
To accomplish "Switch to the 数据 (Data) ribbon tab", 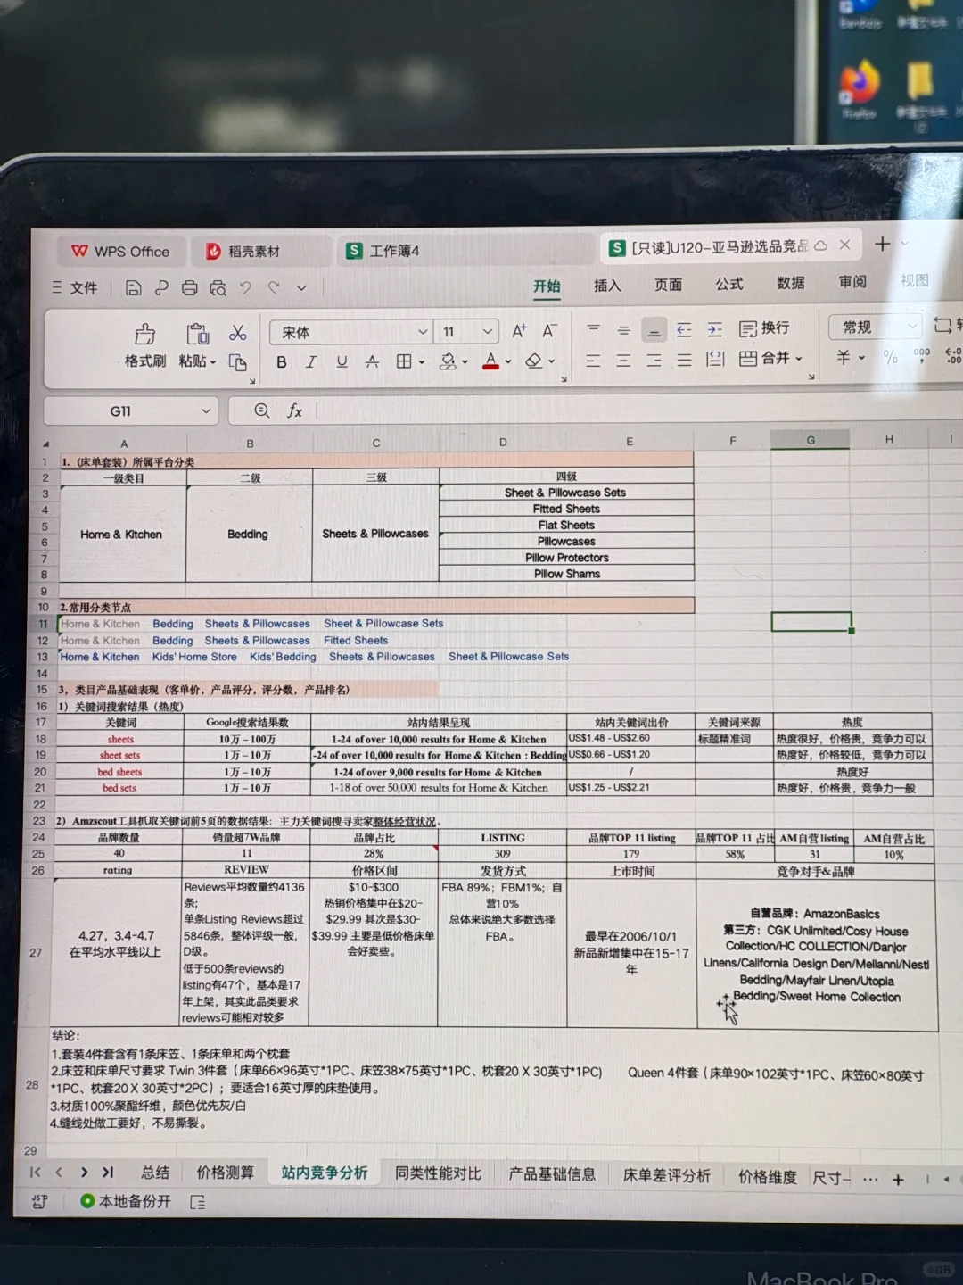I will 790,283.
